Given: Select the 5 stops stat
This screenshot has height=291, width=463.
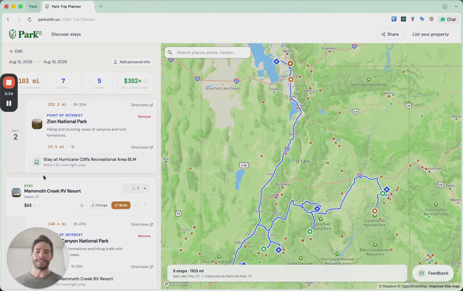Looking at the screenshot, I should [x=99, y=84].
